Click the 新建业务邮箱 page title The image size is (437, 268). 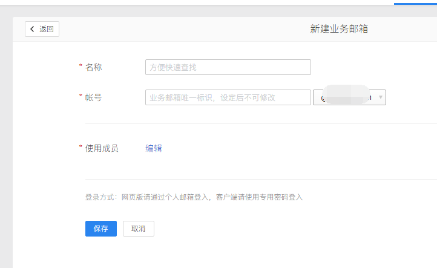(x=339, y=29)
